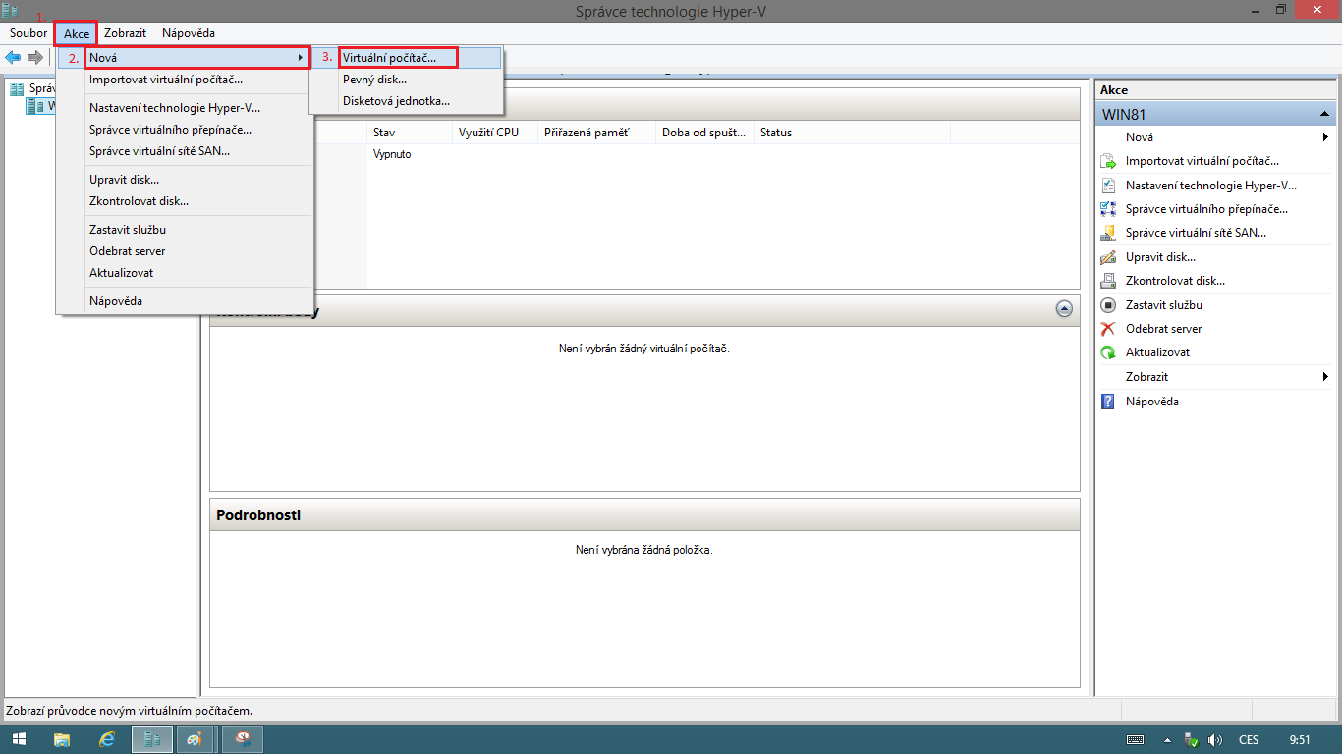Image resolution: width=1342 pixels, height=754 pixels.
Task: Open Správce virtuální sítě SAN
Action: (1196, 233)
